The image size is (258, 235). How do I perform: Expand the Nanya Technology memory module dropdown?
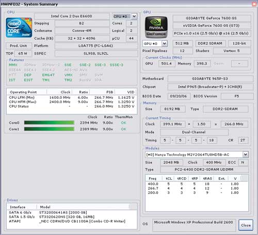[x=246, y=155]
